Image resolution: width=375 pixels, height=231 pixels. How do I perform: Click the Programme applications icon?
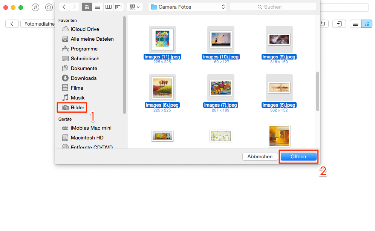[x=65, y=49]
